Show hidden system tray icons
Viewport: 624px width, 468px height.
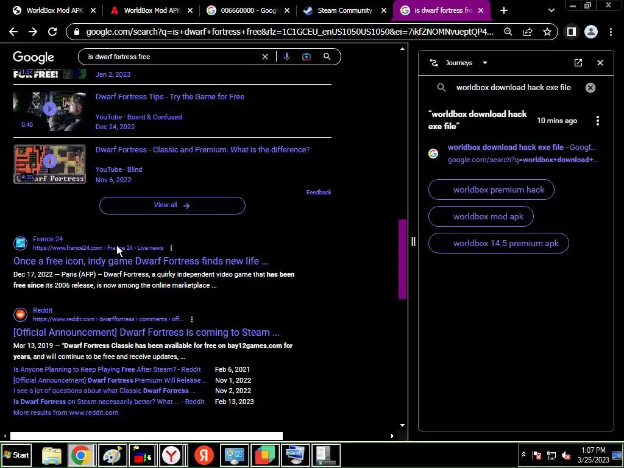523,455
